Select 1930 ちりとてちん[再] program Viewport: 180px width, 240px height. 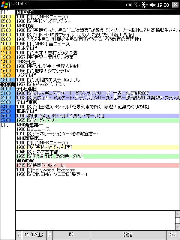point(97,147)
